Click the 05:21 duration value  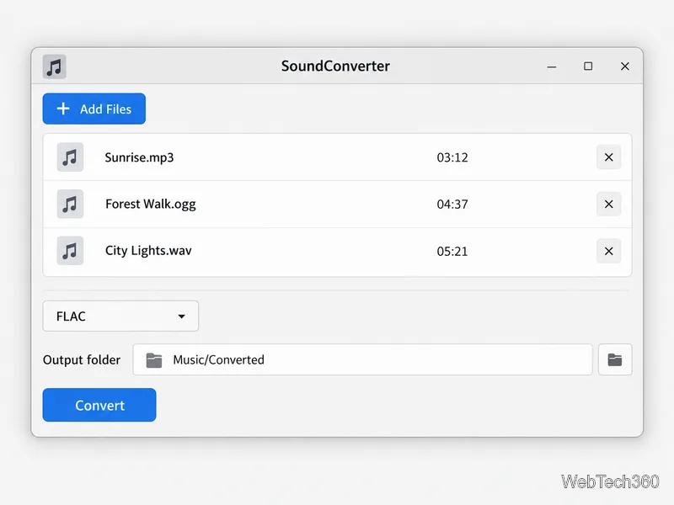pos(452,251)
